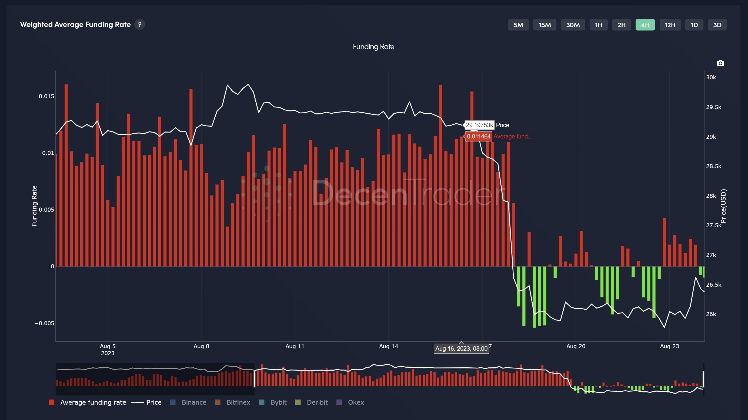Switch to the 3D timeframe

(x=717, y=25)
